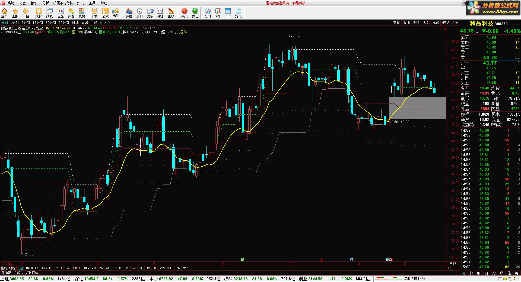Switch to the 价 tab in quote panel
The height and width of the screenshot is (282, 521).
[471, 273]
